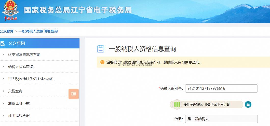270x126 pixels.
Task: Open 纳税人状态查询 menu item
Action: 20,67
